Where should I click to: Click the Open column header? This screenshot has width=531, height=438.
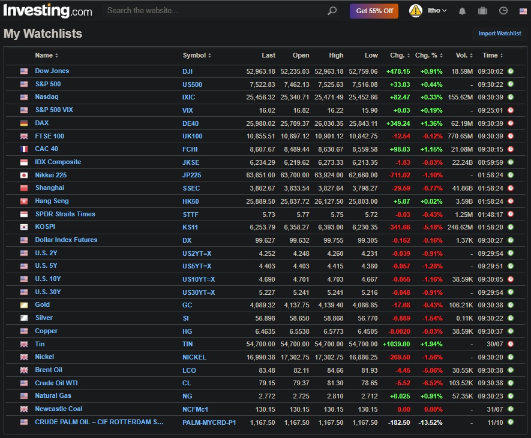tap(301, 56)
